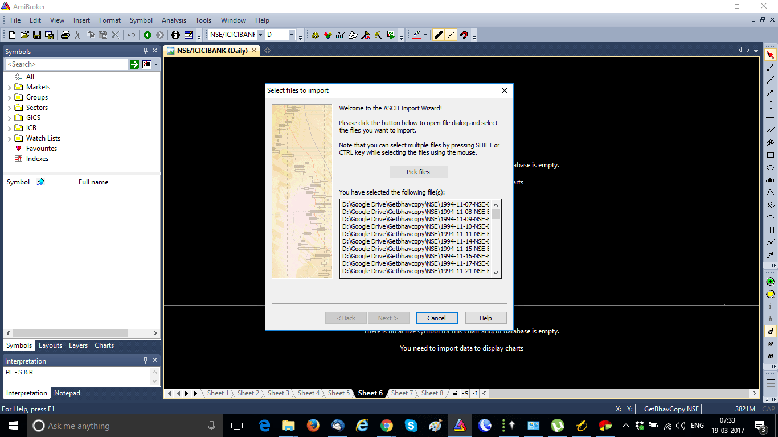Select the dotted line style icon
Screen dimensions: 778x437
coord(451,35)
